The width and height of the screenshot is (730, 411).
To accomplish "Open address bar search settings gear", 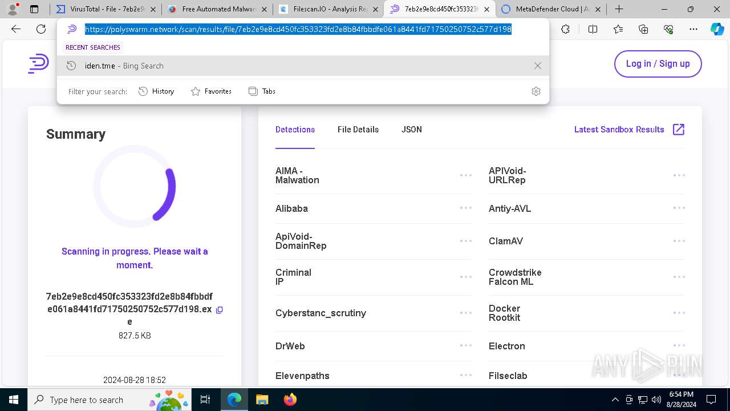I will pos(536,91).
